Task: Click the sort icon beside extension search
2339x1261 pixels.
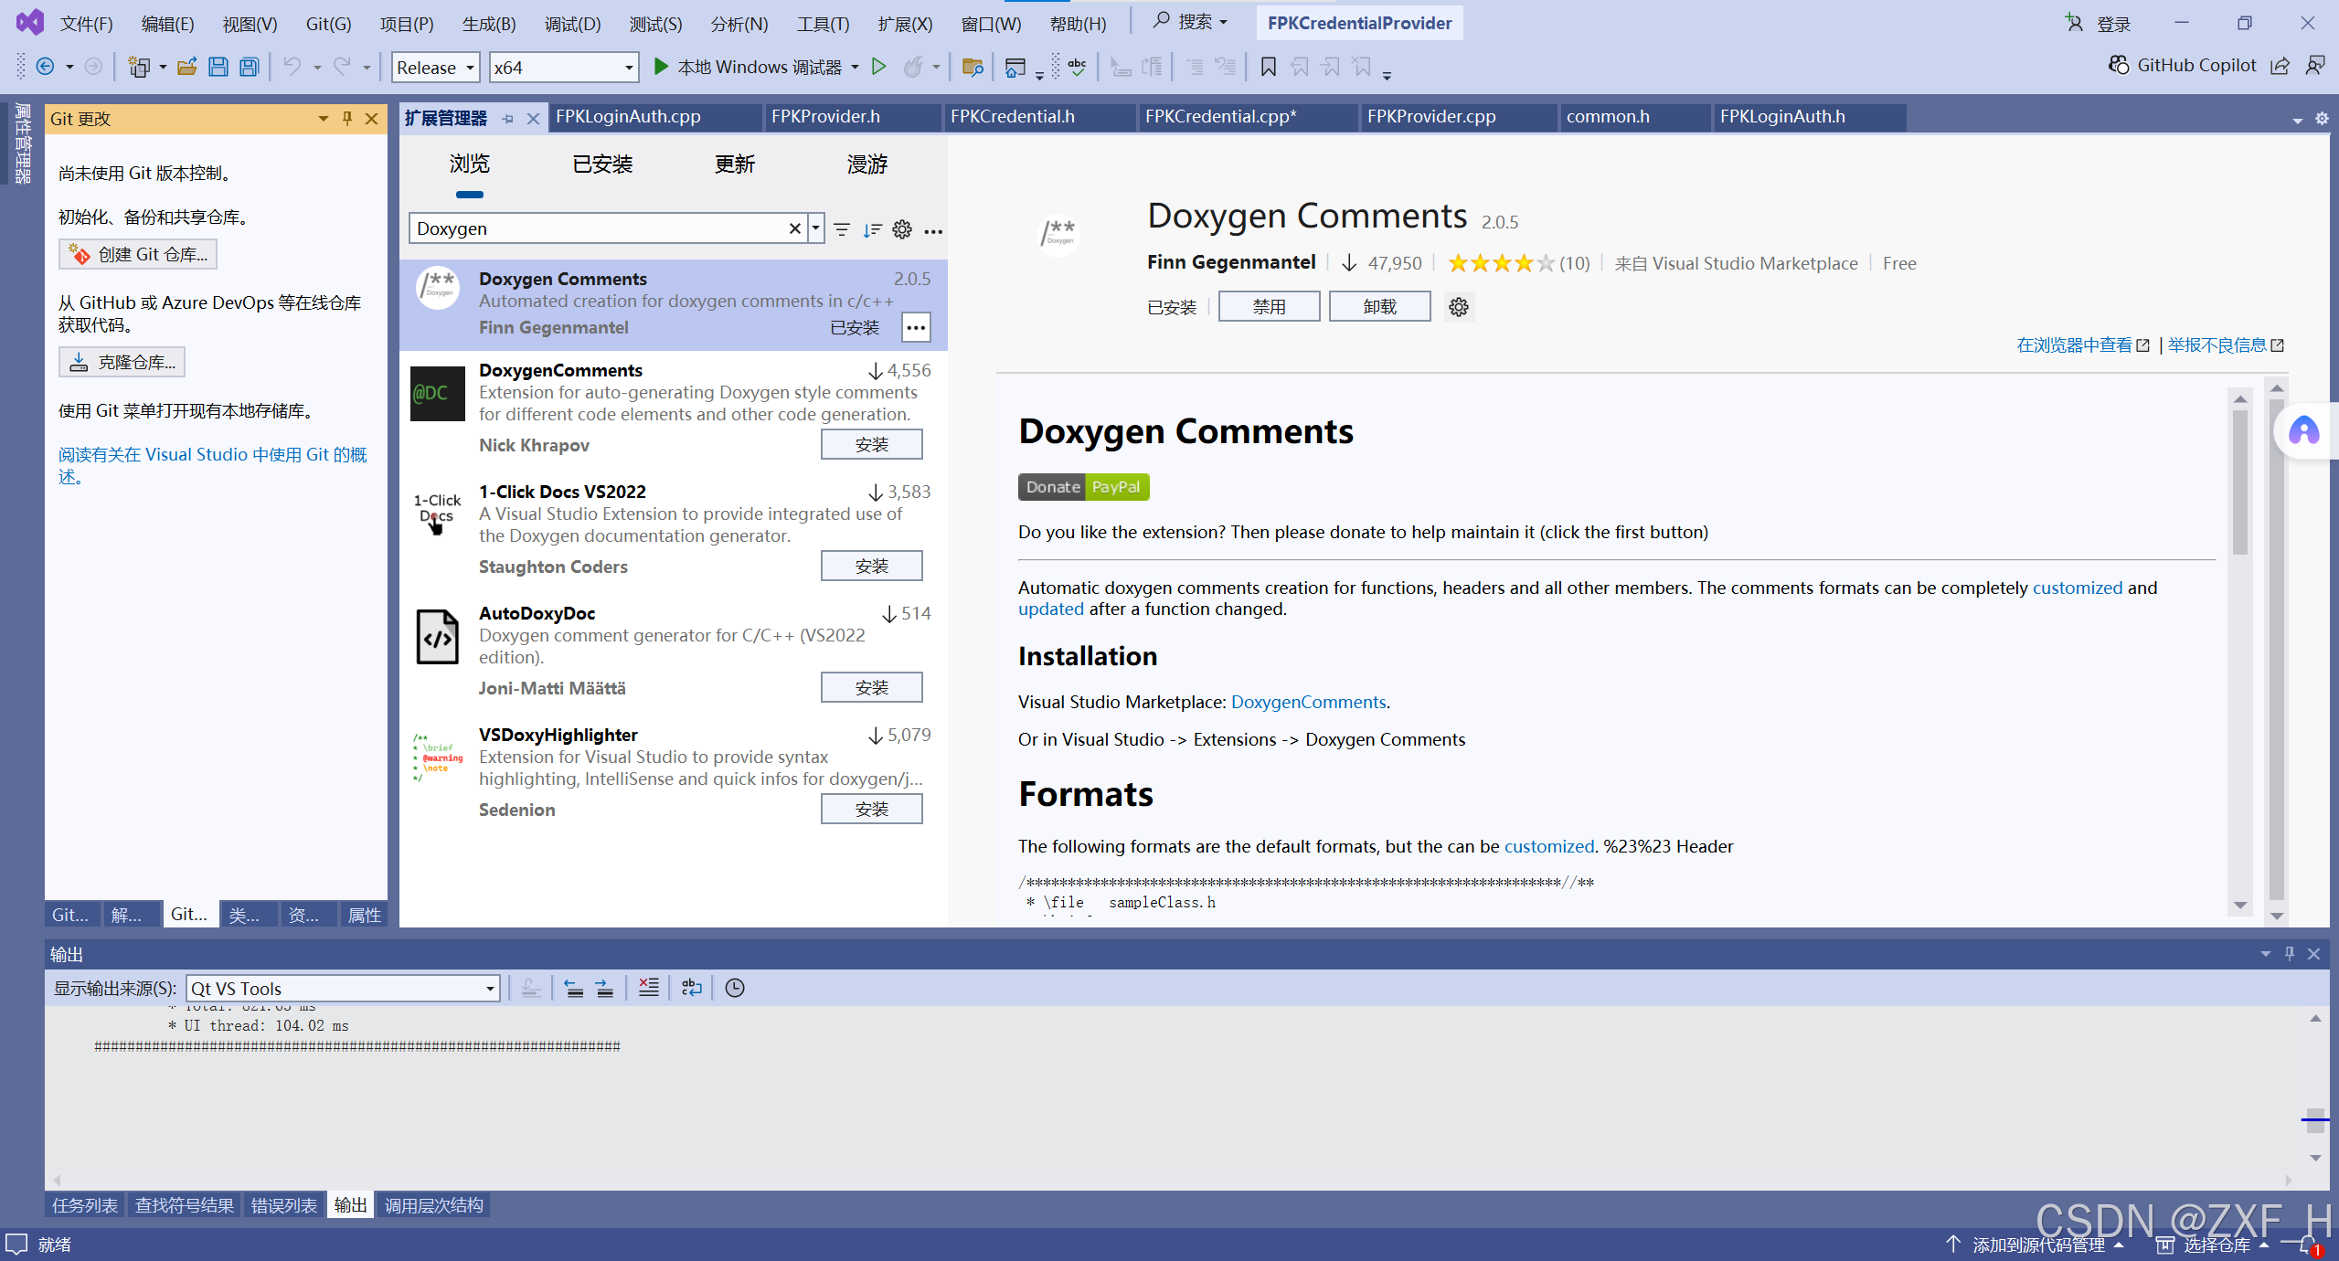Action: 872,229
